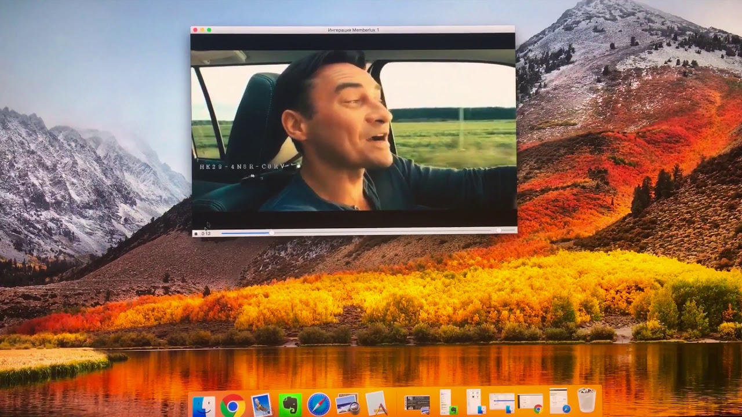This screenshot has width=742, height=417.
Task: Open the Trash in the Dock
Action: [x=587, y=401]
